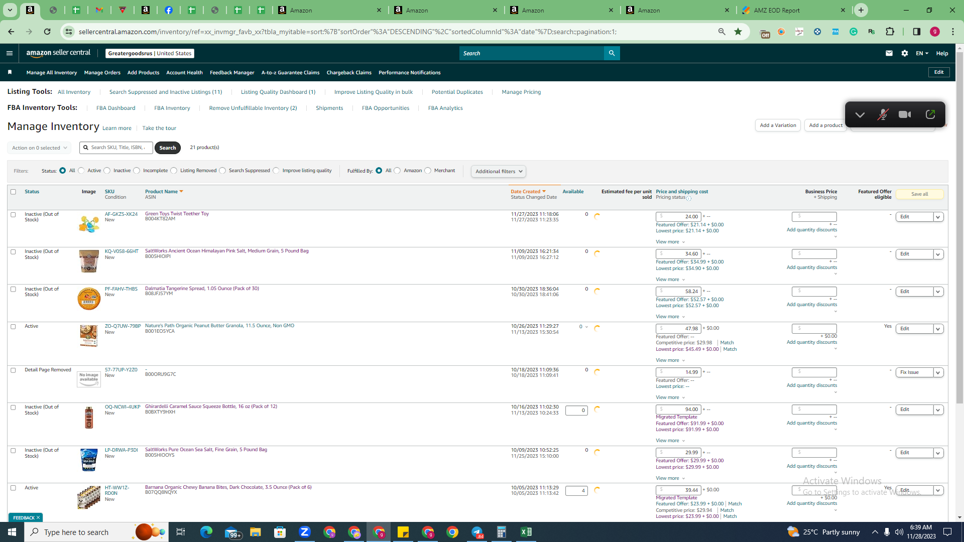Click the Add a product button
The height and width of the screenshot is (542, 964).
(826, 125)
